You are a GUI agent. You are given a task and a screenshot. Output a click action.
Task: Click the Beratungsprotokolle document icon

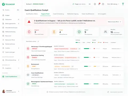click(3, 23)
